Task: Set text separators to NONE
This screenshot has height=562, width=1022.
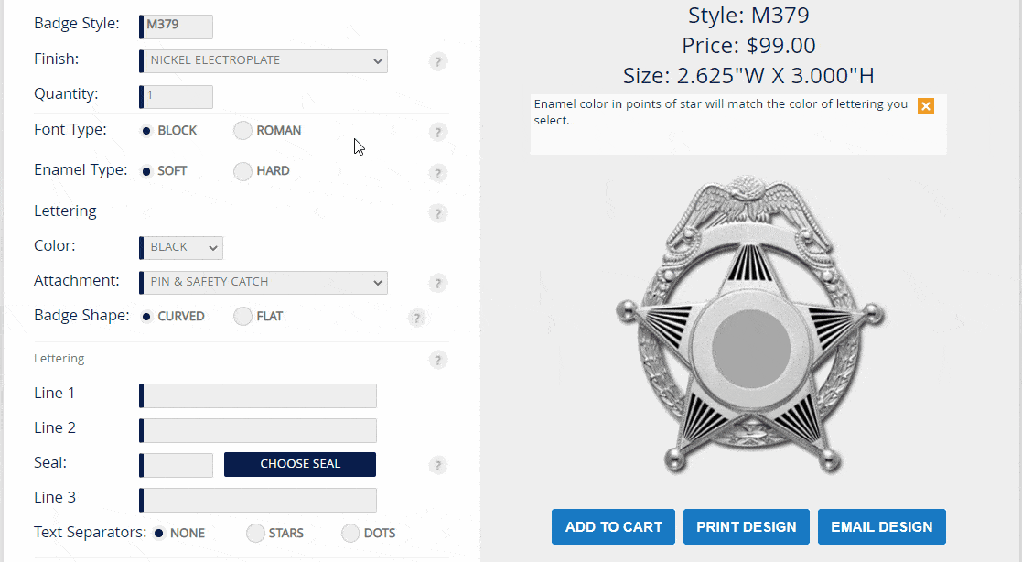Action: 159,534
